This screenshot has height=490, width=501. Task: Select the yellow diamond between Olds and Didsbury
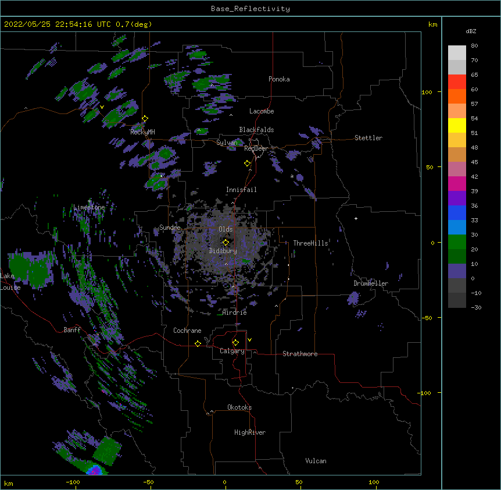coord(226,243)
